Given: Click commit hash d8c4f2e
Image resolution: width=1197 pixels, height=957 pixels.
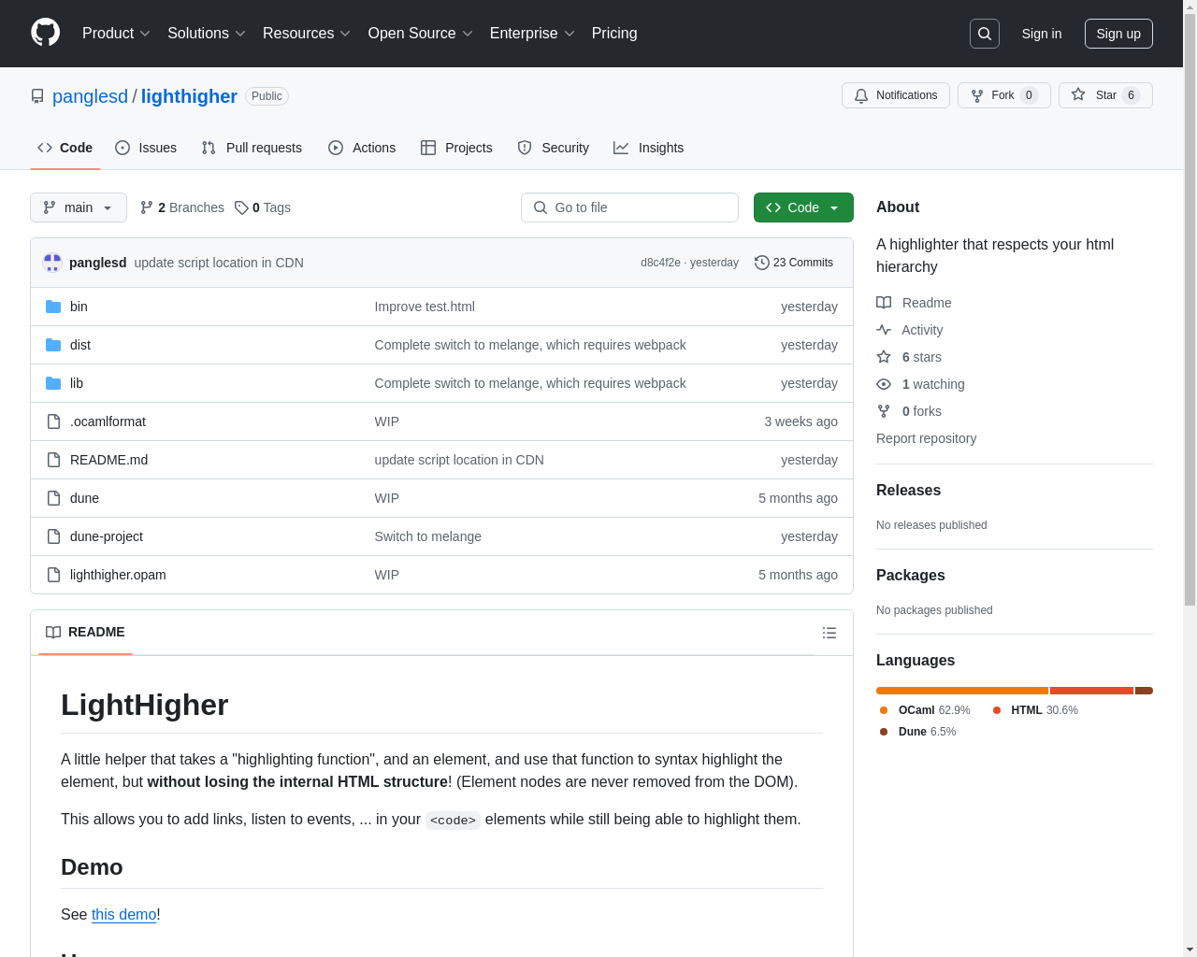Looking at the screenshot, I should click(660, 263).
